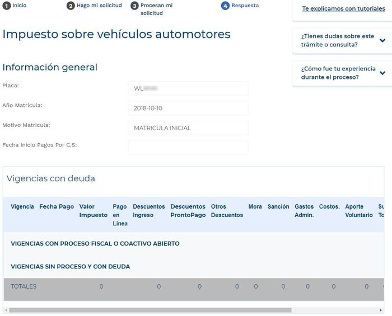
Task: Focus the Fecha Inicio Pagos field
Action: tap(188, 148)
